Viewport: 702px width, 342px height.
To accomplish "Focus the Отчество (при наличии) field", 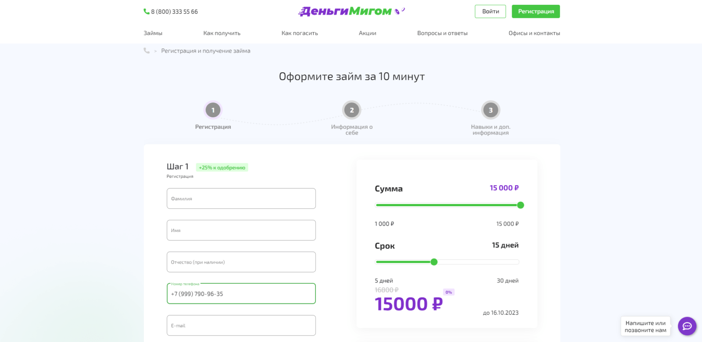I will pyautogui.click(x=241, y=262).
